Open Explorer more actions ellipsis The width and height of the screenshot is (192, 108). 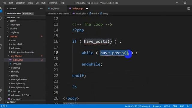coord(41,8)
